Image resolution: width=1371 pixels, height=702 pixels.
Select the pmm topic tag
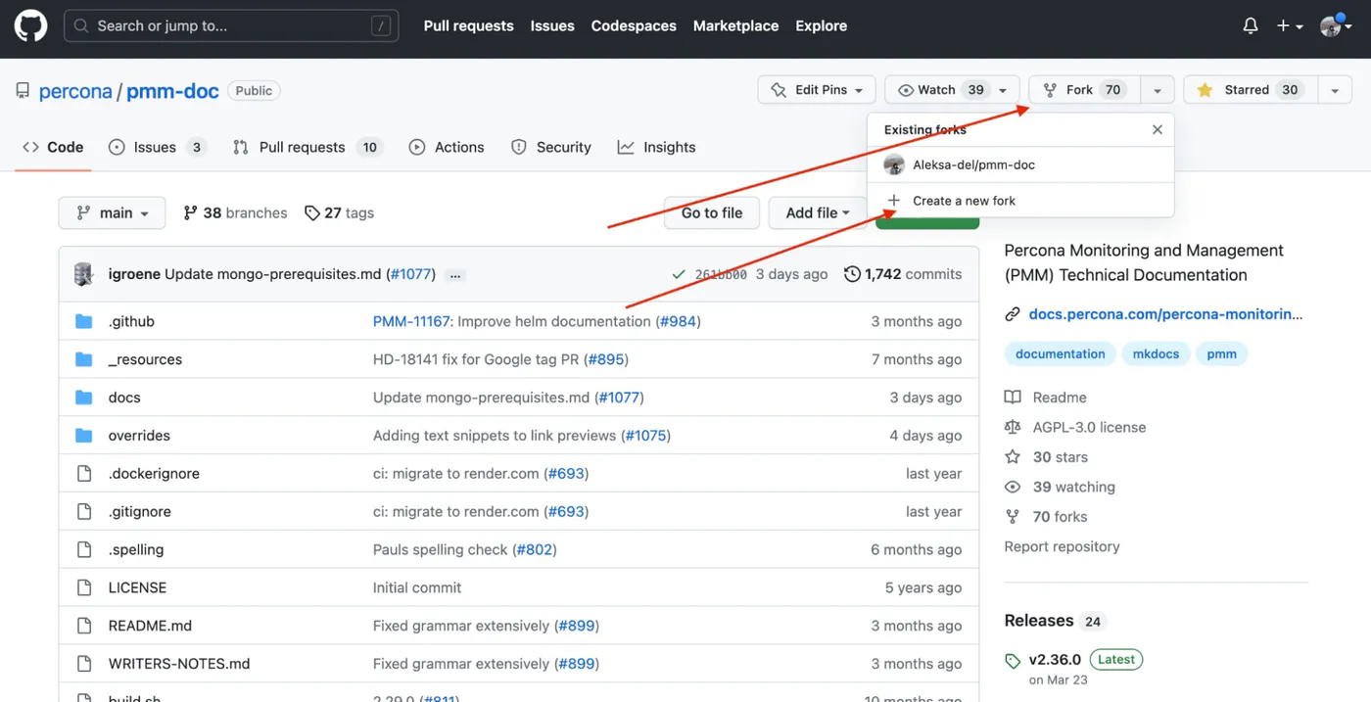click(1221, 354)
